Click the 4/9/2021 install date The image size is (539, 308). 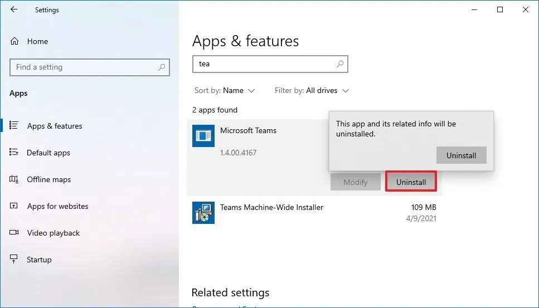point(421,218)
